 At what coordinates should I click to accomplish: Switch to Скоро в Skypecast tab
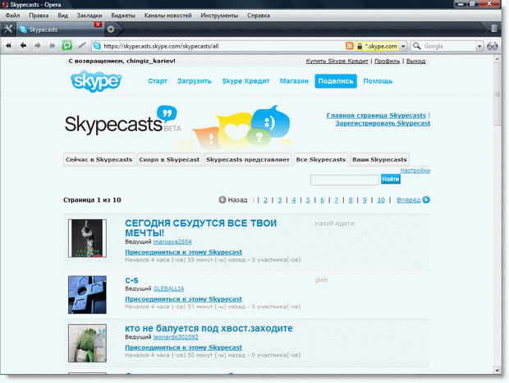tap(169, 160)
